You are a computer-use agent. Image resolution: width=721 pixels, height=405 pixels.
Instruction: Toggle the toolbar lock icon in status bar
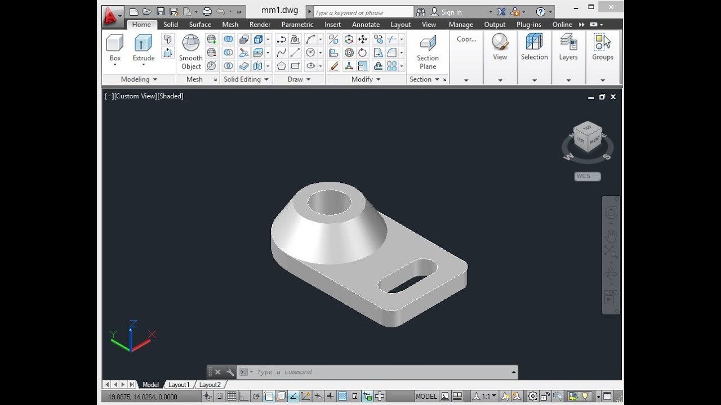[x=545, y=396]
